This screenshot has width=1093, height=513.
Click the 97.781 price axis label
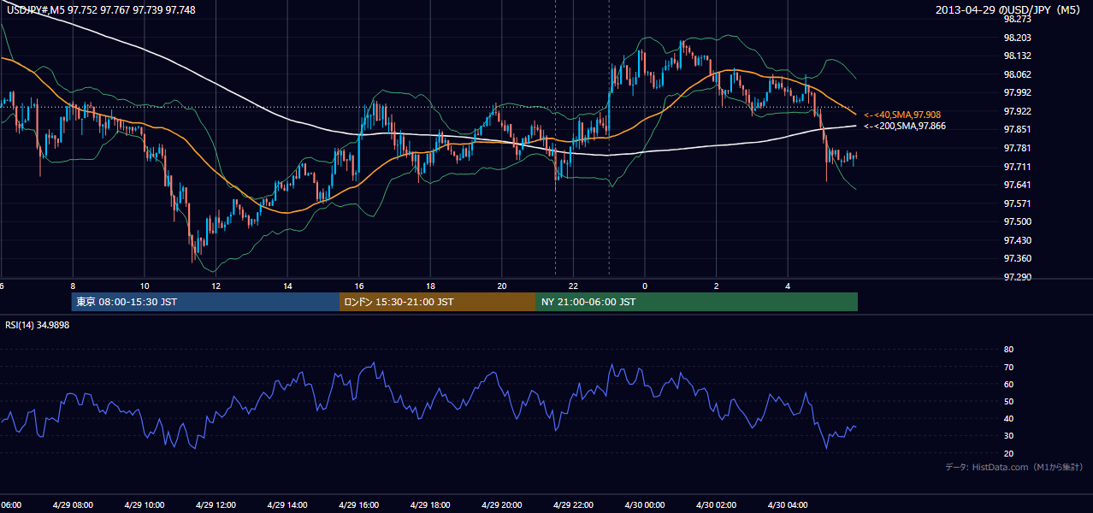(1017, 148)
